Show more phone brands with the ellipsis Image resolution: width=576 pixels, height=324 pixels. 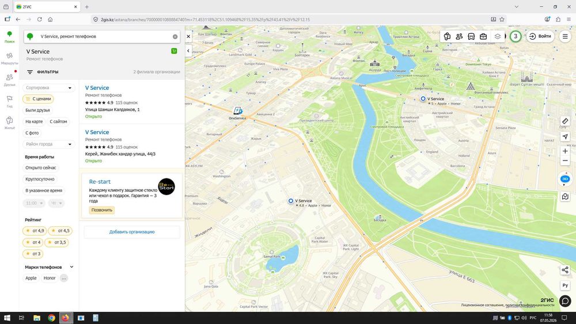coord(64,278)
